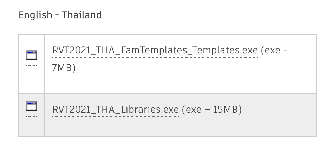
Task: Select the word English in heading
Action: tap(35, 15)
